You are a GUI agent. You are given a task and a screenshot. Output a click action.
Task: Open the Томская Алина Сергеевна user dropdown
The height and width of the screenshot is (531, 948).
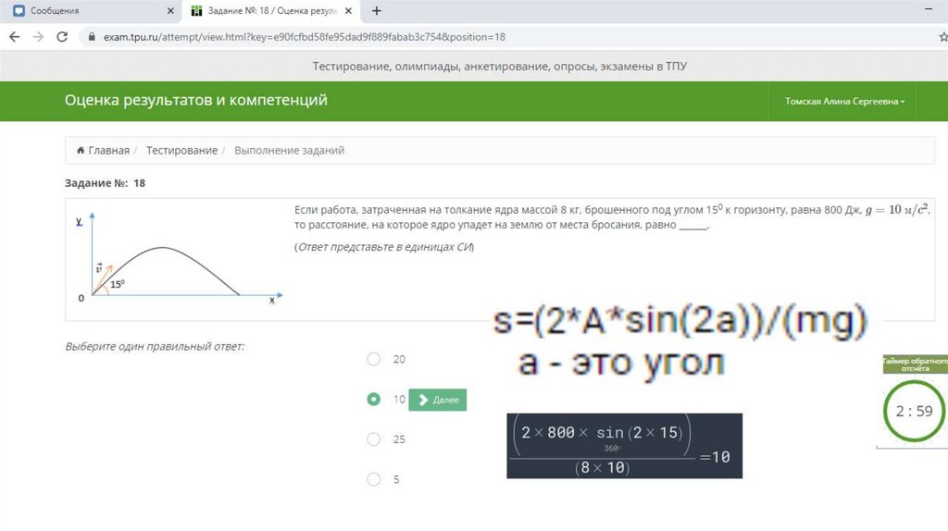click(844, 101)
